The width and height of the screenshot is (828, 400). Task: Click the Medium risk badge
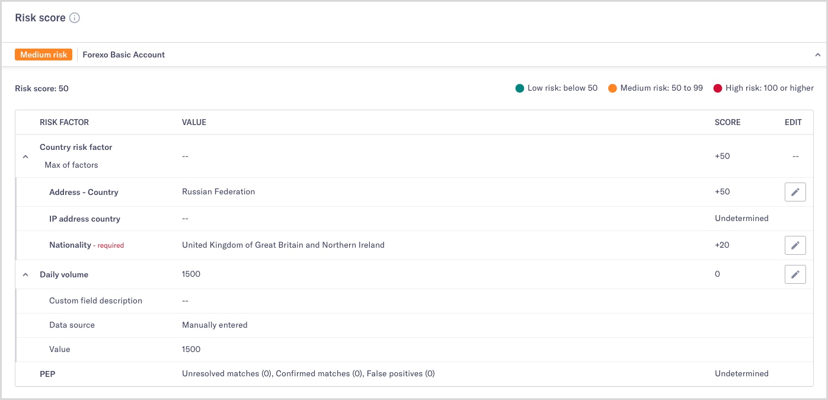43,54
